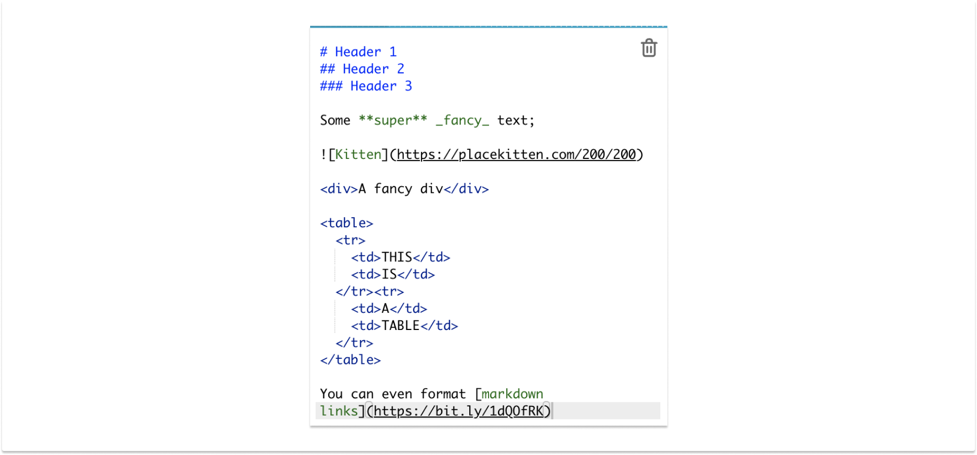The height and width of the screenshot is (455, 977).
Task: Click the 'Kitten' image alt text
Action: tap(358, 154)
